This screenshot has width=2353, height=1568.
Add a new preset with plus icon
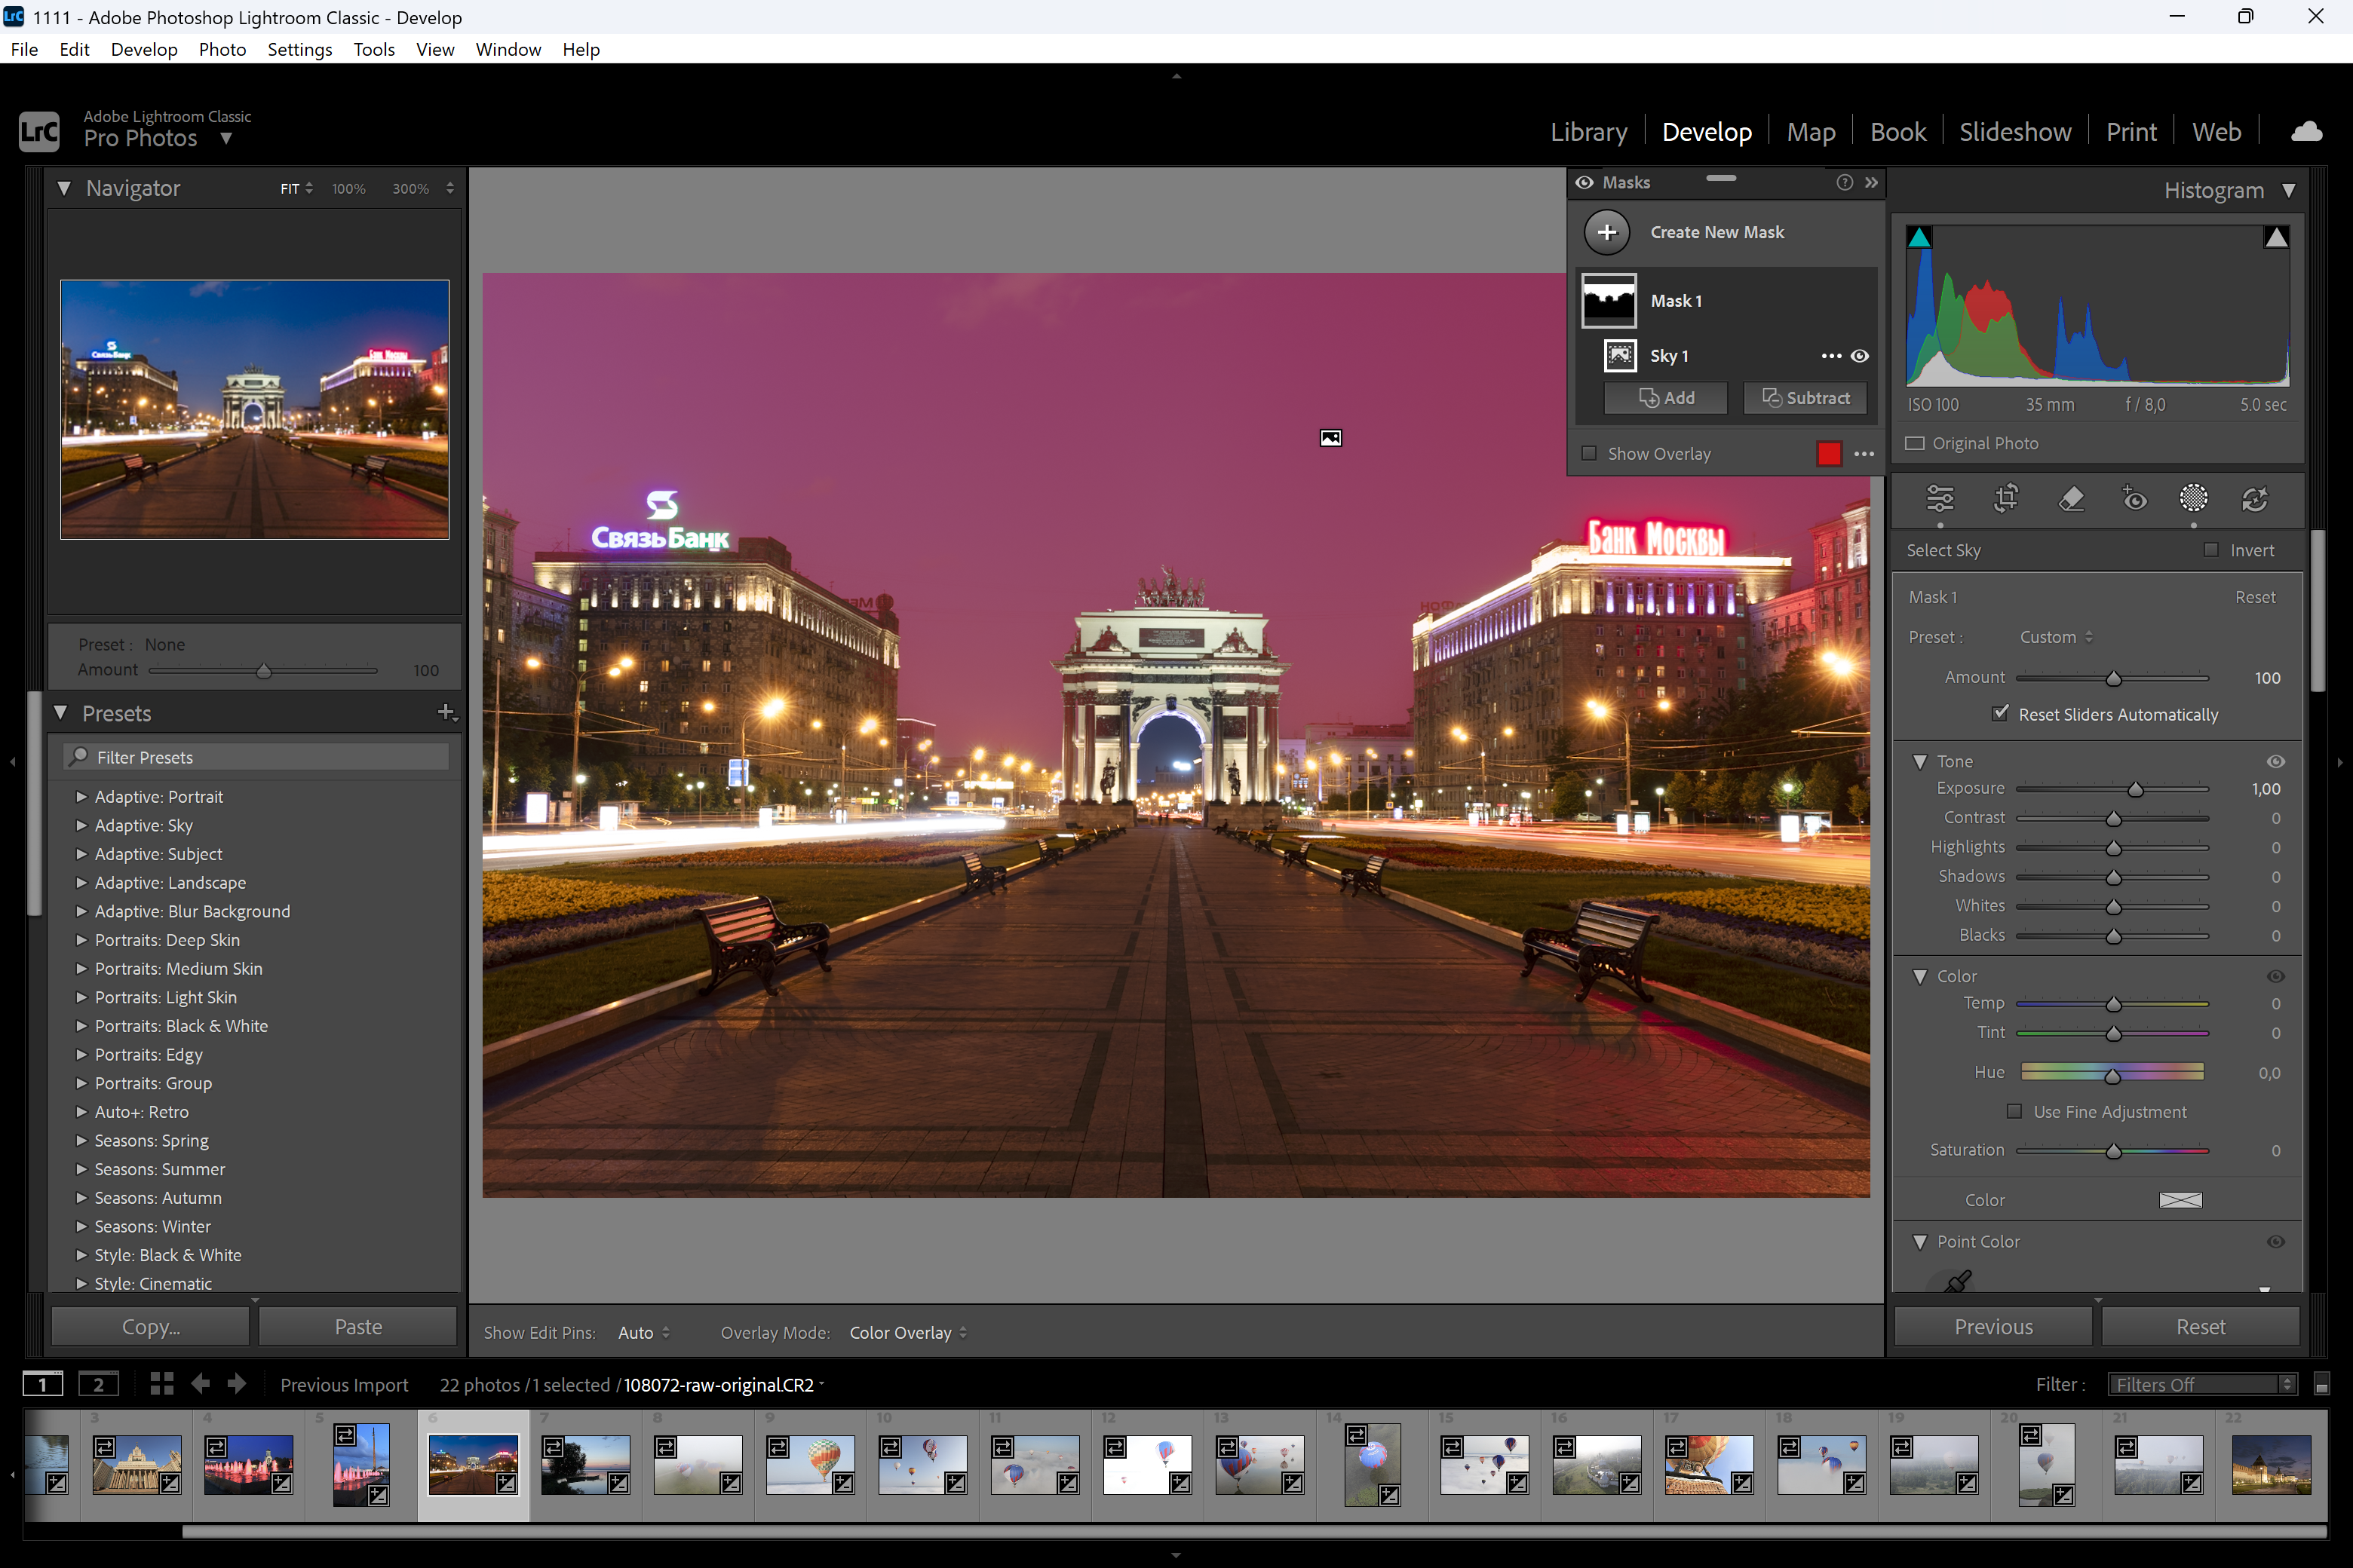(x=446, y=712)
